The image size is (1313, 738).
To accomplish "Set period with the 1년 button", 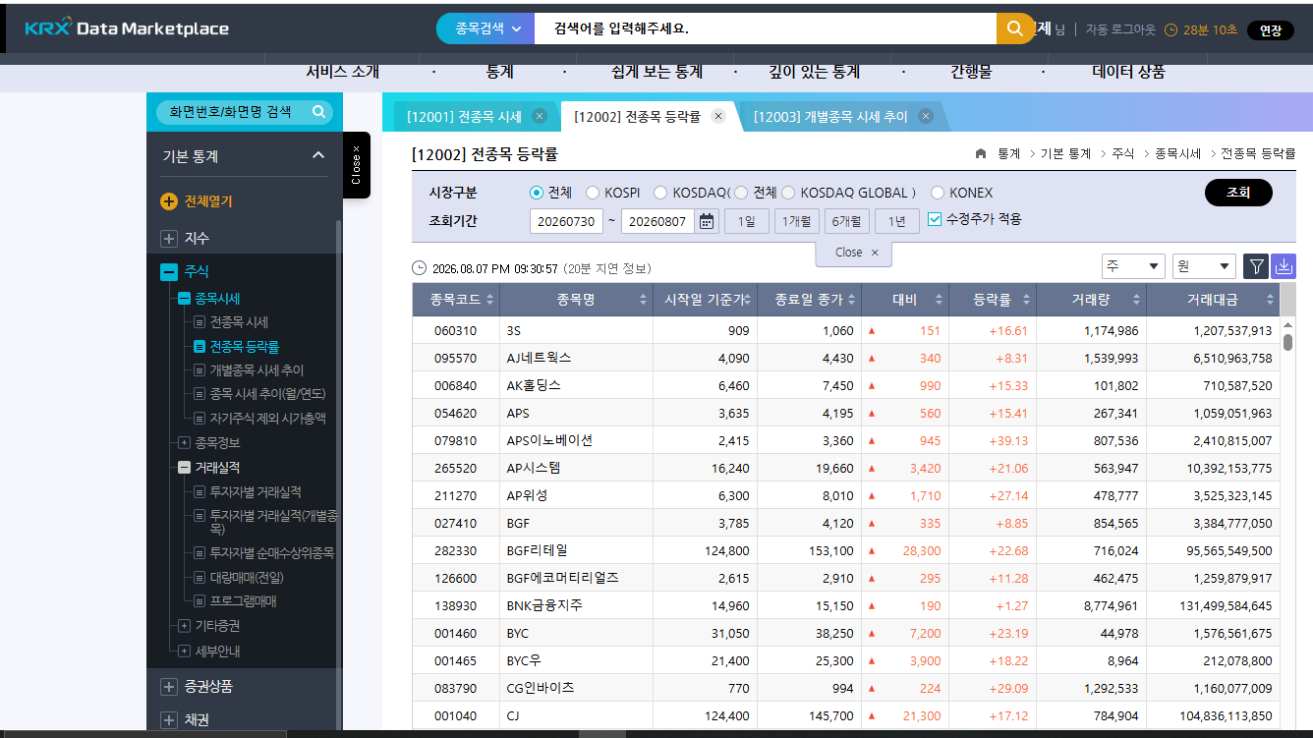I will pos(897,221).
